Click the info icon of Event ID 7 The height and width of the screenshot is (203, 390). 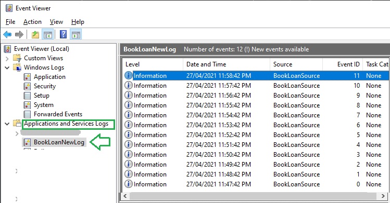coord(128,115)
